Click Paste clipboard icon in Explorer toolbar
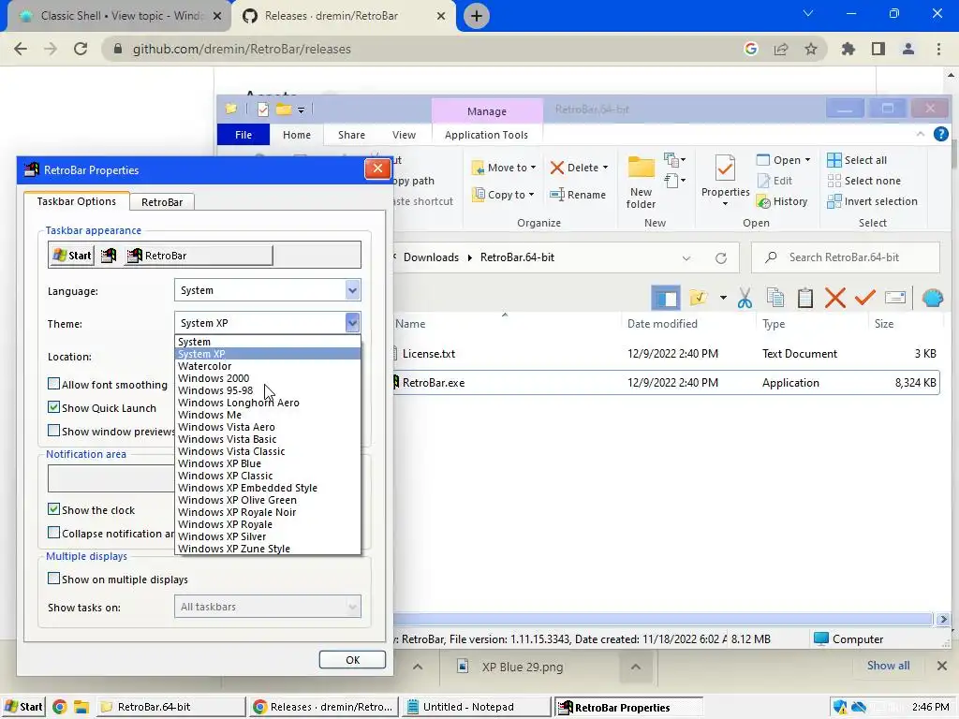This screenshot has height=719, width=959. pyautogui.click(x=805, y=298)
